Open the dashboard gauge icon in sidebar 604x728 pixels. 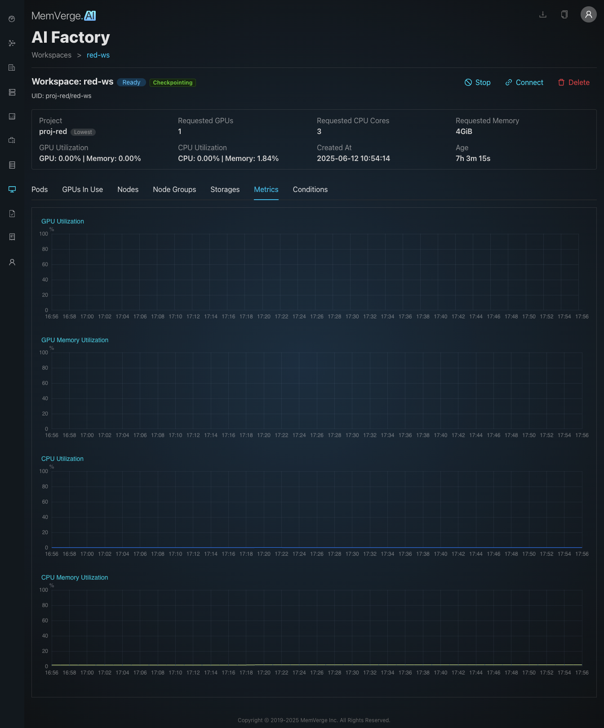[12, 19]
